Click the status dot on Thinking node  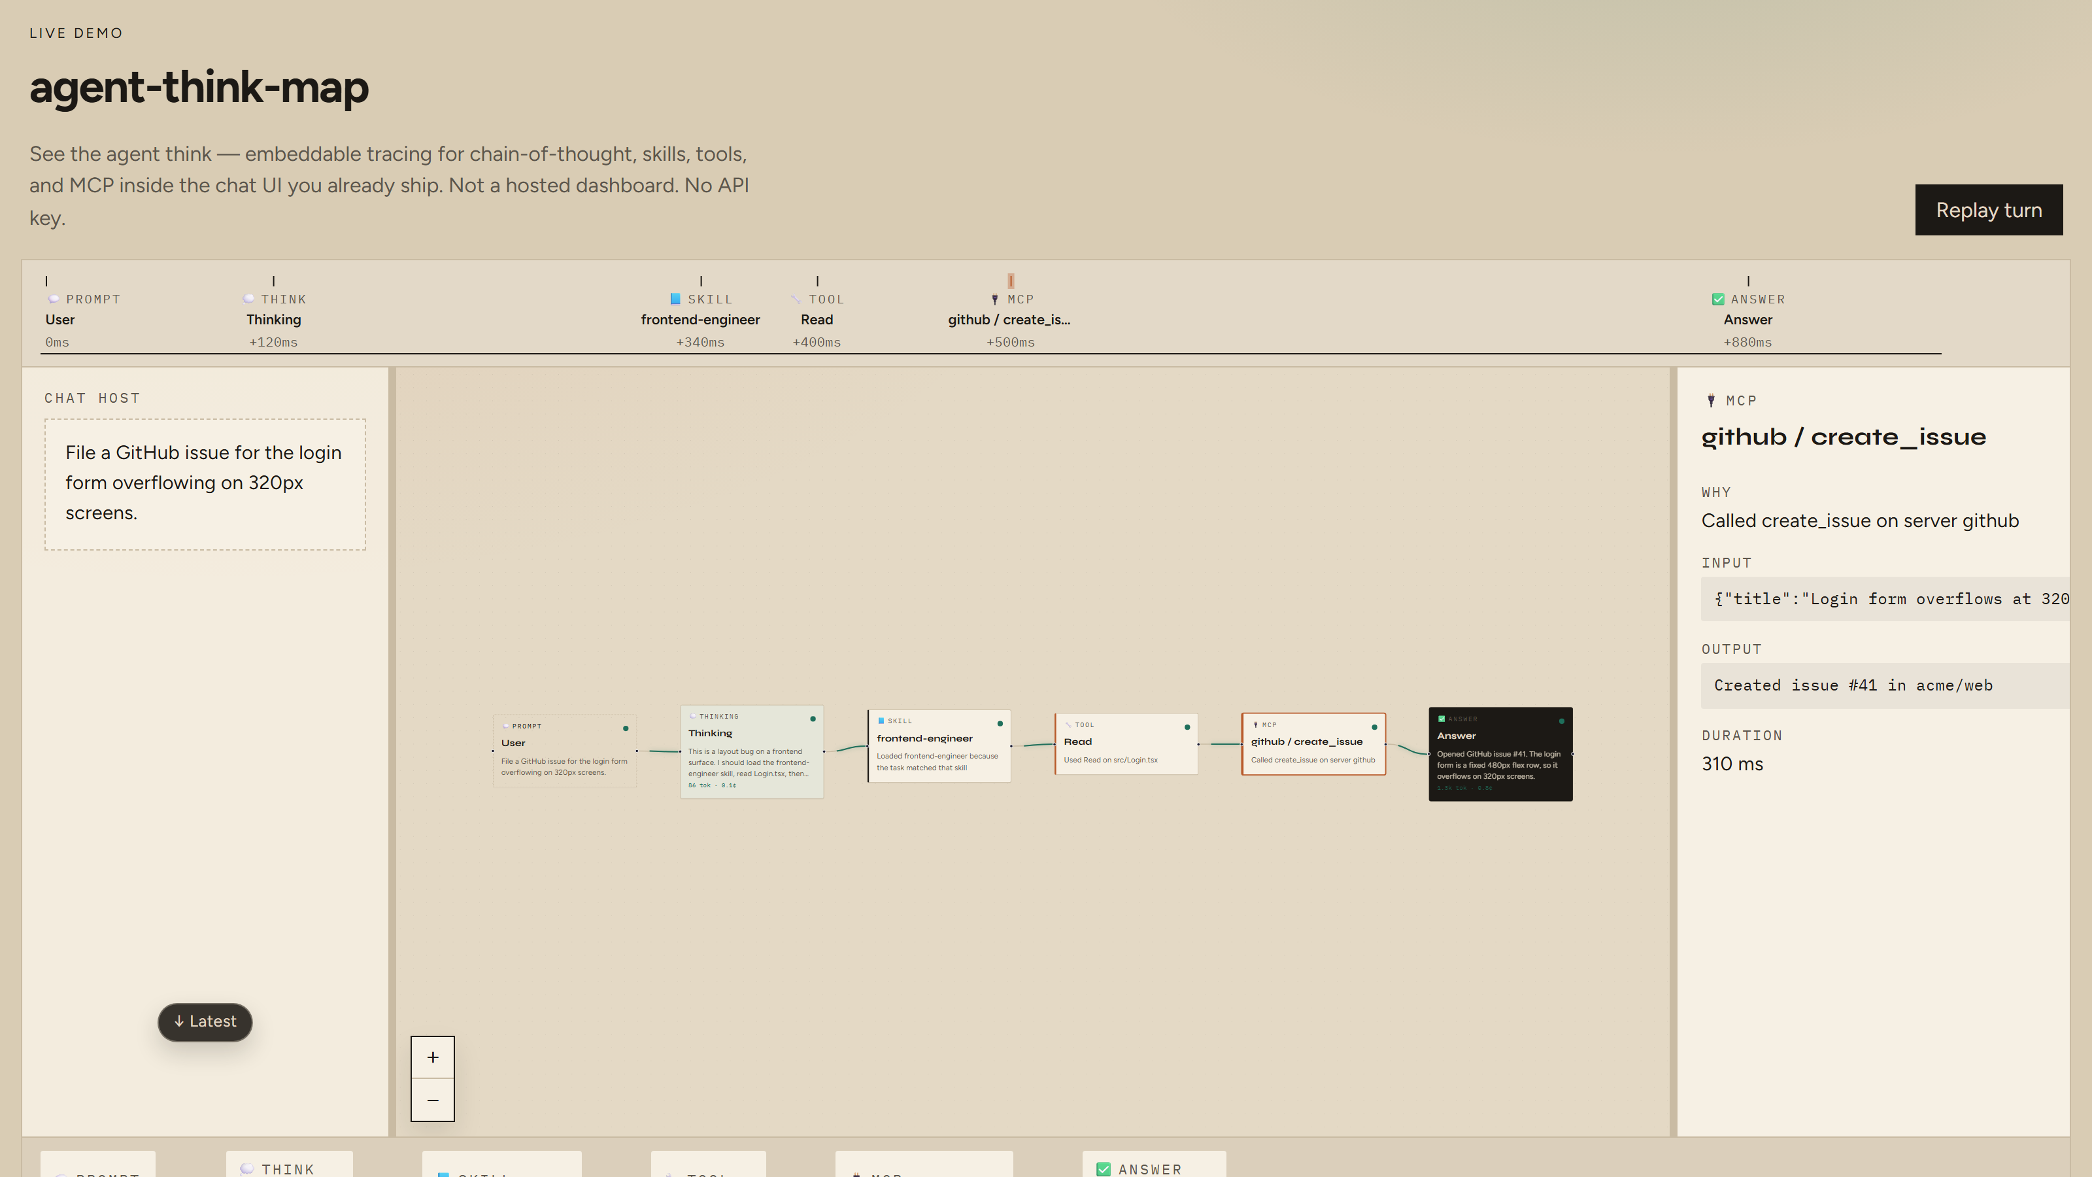pos(812,719)
